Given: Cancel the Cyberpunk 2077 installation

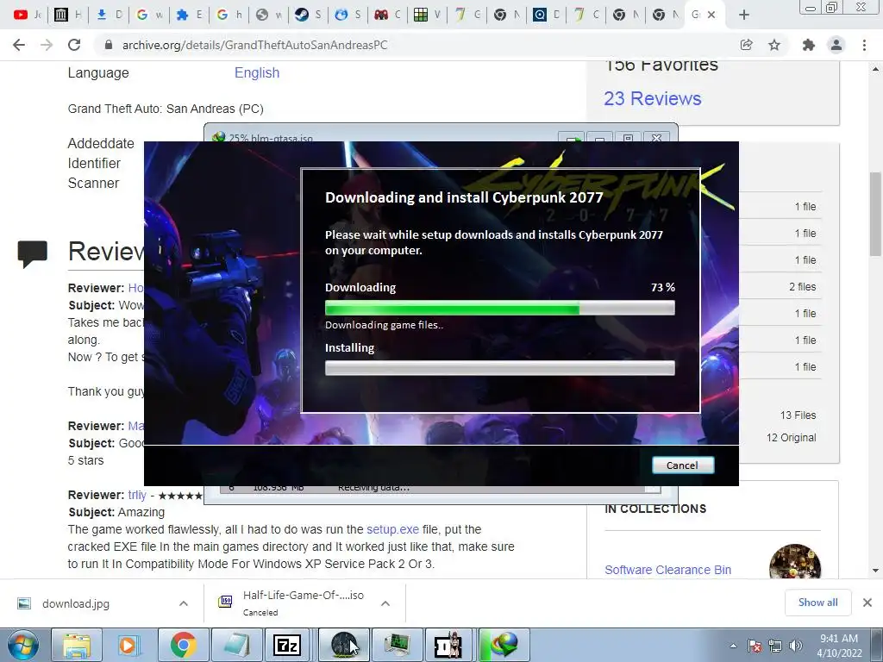Looking at the screenshot, I should point(683,465).
